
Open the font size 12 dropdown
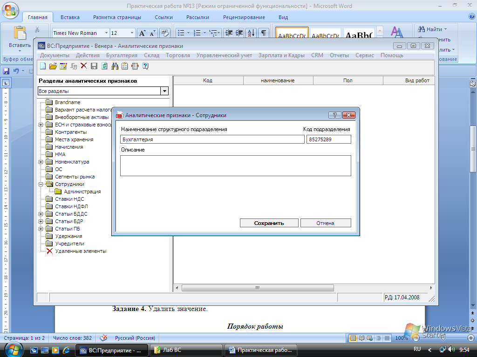click(x=132, y=33)
